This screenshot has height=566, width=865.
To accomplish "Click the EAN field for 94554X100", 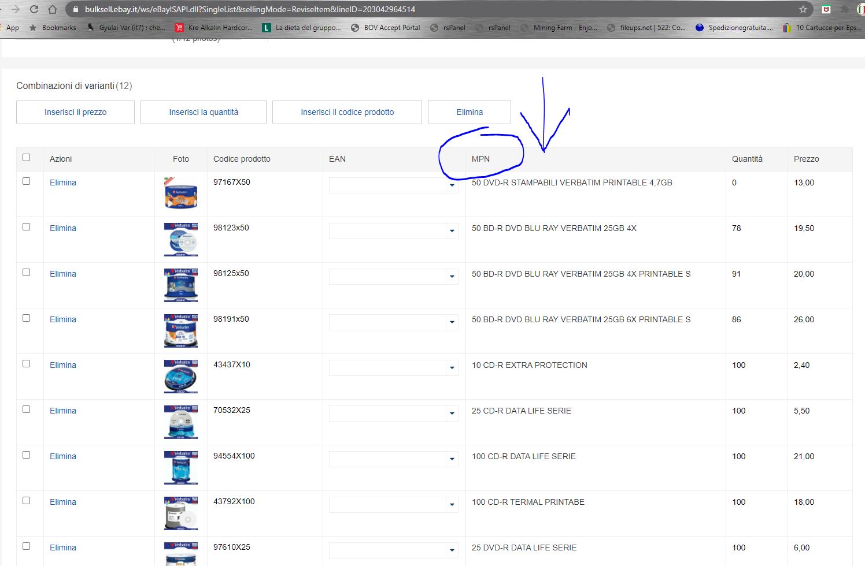I will coord(387,459).
